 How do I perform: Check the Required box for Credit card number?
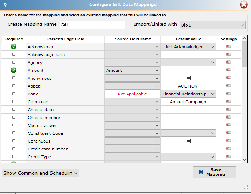14,149
